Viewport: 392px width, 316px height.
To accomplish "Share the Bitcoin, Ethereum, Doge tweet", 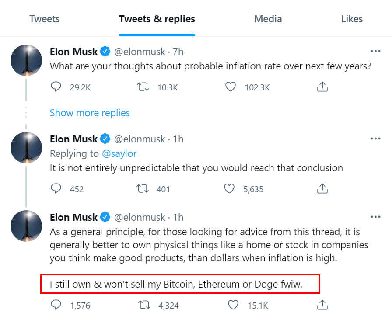I will pos(322,305).
